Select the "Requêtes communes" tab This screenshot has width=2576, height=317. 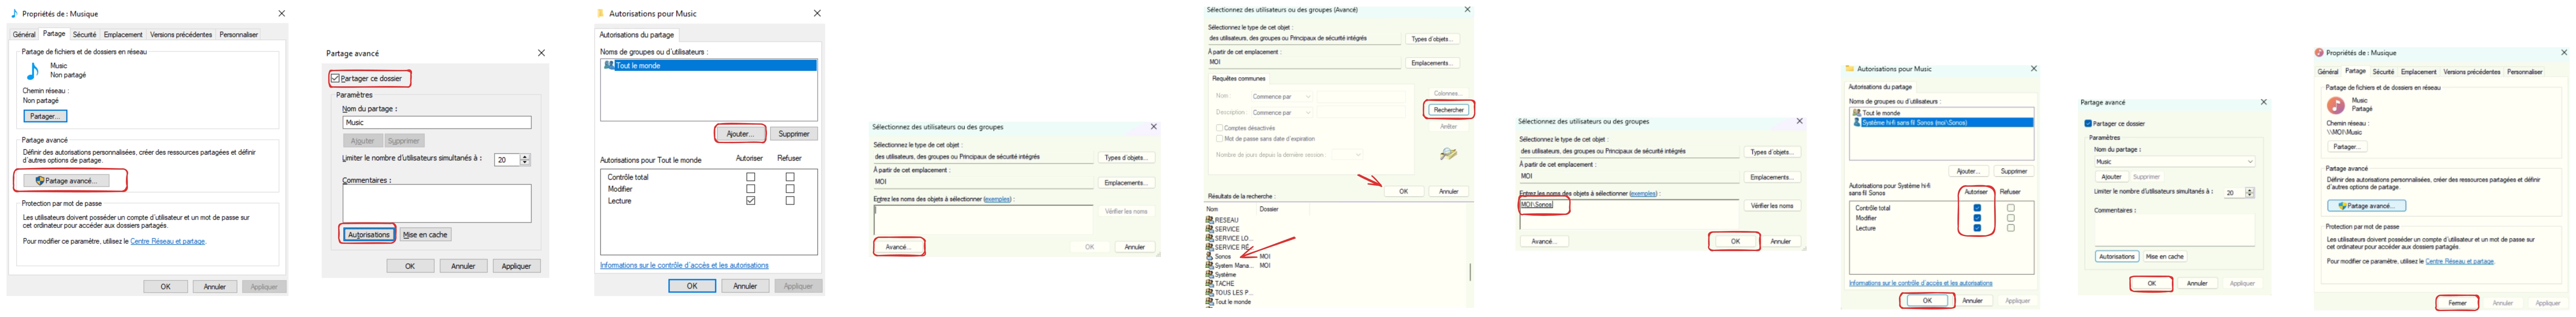coord(1239,78)
